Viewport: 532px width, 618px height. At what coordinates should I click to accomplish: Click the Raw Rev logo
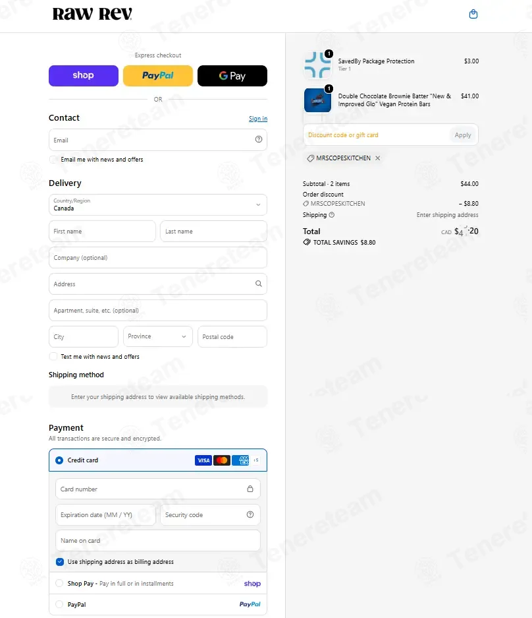point(92,14)
